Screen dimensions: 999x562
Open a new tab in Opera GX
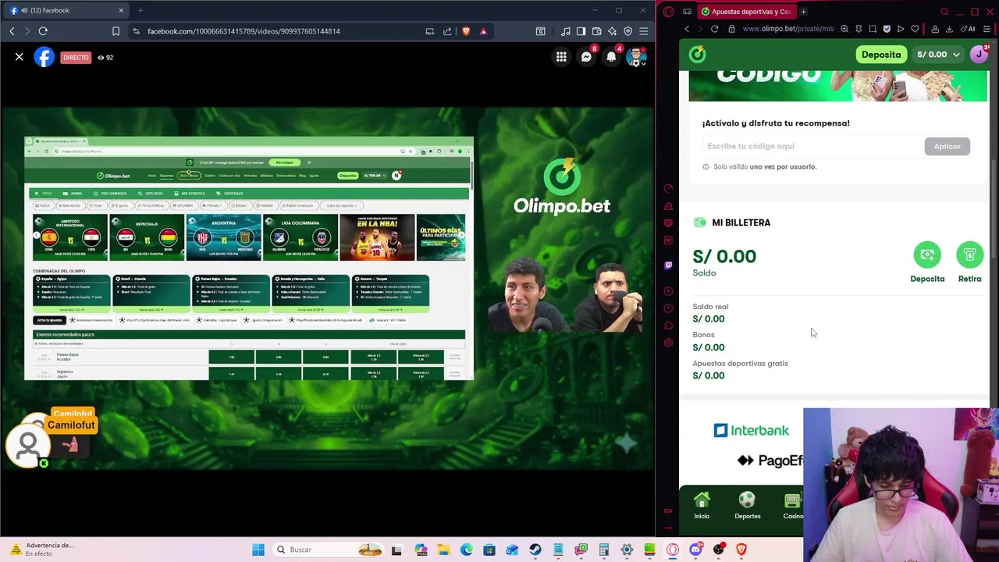coord(803,12)
